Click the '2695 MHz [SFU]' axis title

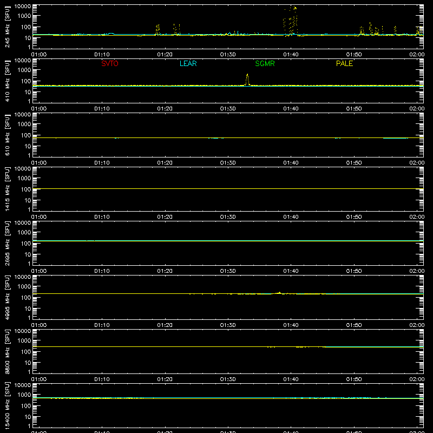pos(8,243)
